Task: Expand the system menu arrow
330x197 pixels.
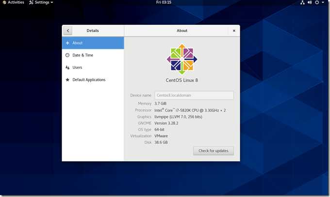Action: tap(323, 2)
